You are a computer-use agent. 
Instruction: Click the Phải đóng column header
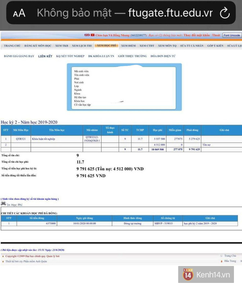(192, 130)
